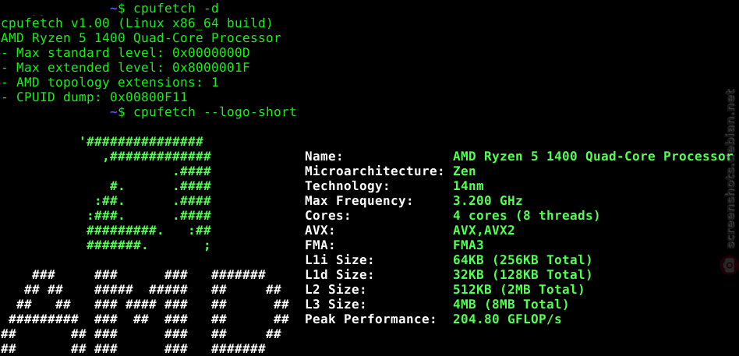Click the 'Technology:' label
Viewport: 739px width, 356px height.
coord(348,186)
